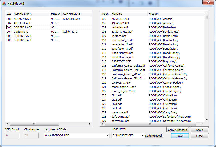The height and width of the screenshot is (147, 216).
Task: Sort by Idx column header
Action: 9,14
